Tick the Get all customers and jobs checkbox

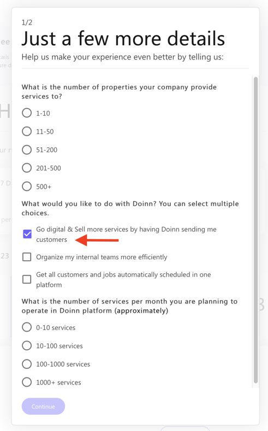tap(27, 279)
